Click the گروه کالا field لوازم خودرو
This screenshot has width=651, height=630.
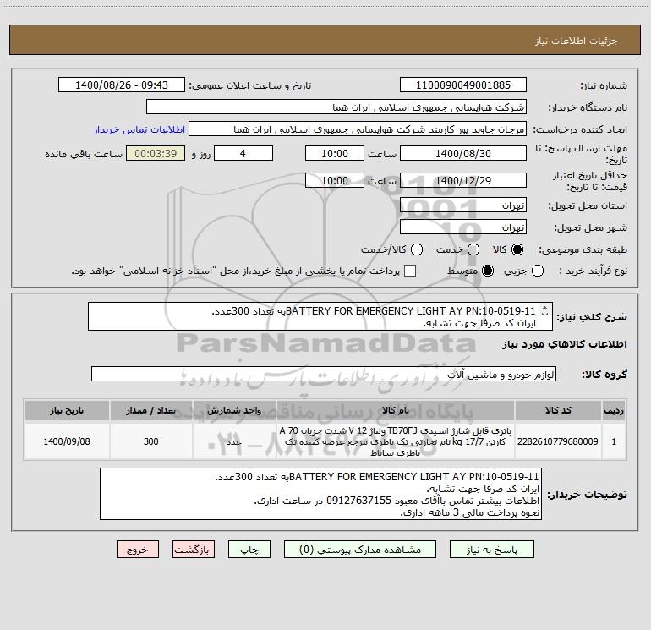pos(324,374)
